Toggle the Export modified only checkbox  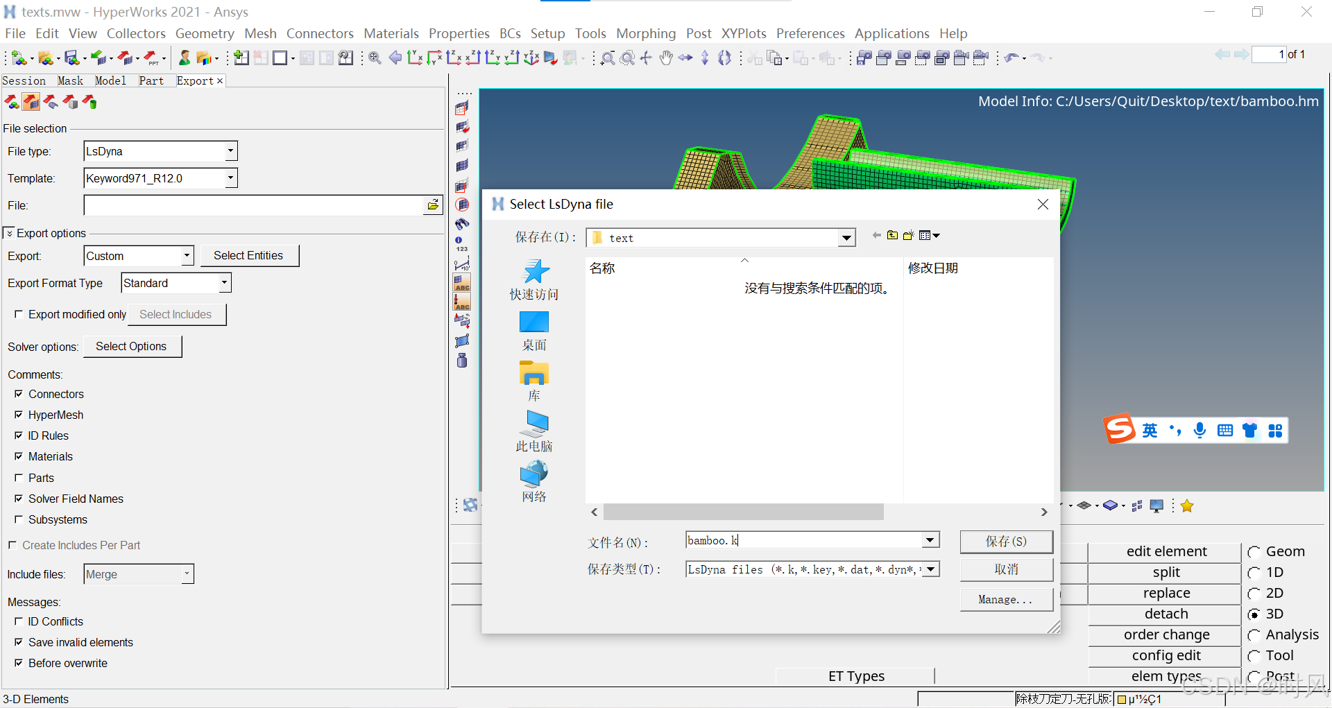(19, 314)
